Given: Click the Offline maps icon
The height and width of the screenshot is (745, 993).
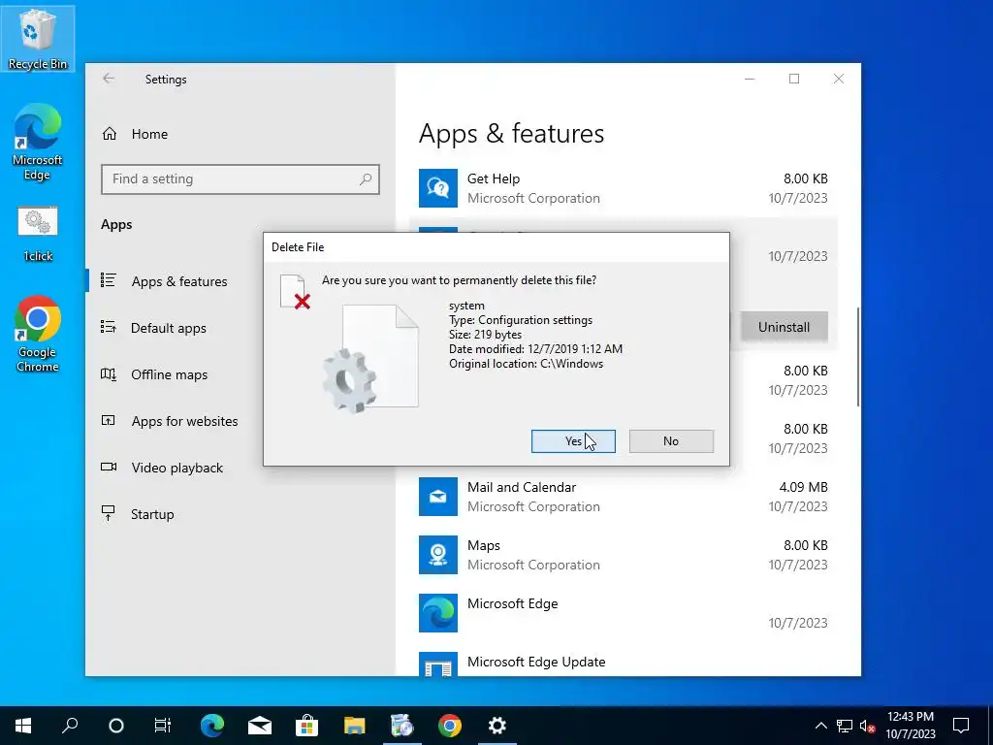Looking at the screenshot, I should coord(109,374).
